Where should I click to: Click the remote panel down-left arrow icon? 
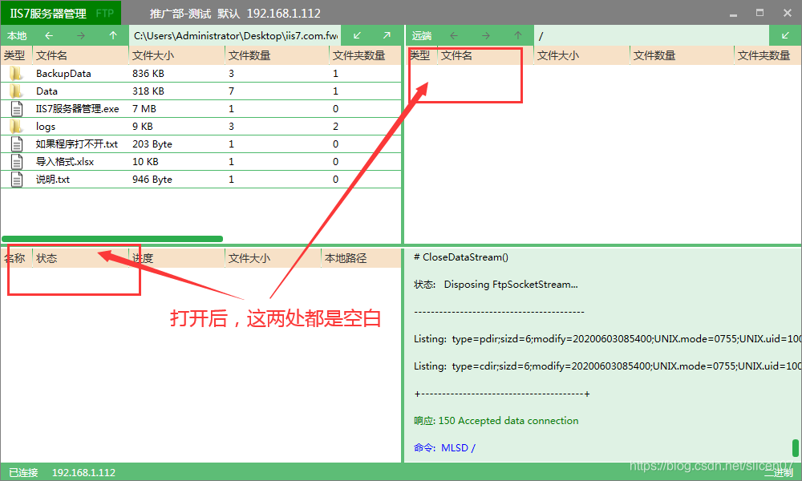pyautogui.click(x=785, y=36)
